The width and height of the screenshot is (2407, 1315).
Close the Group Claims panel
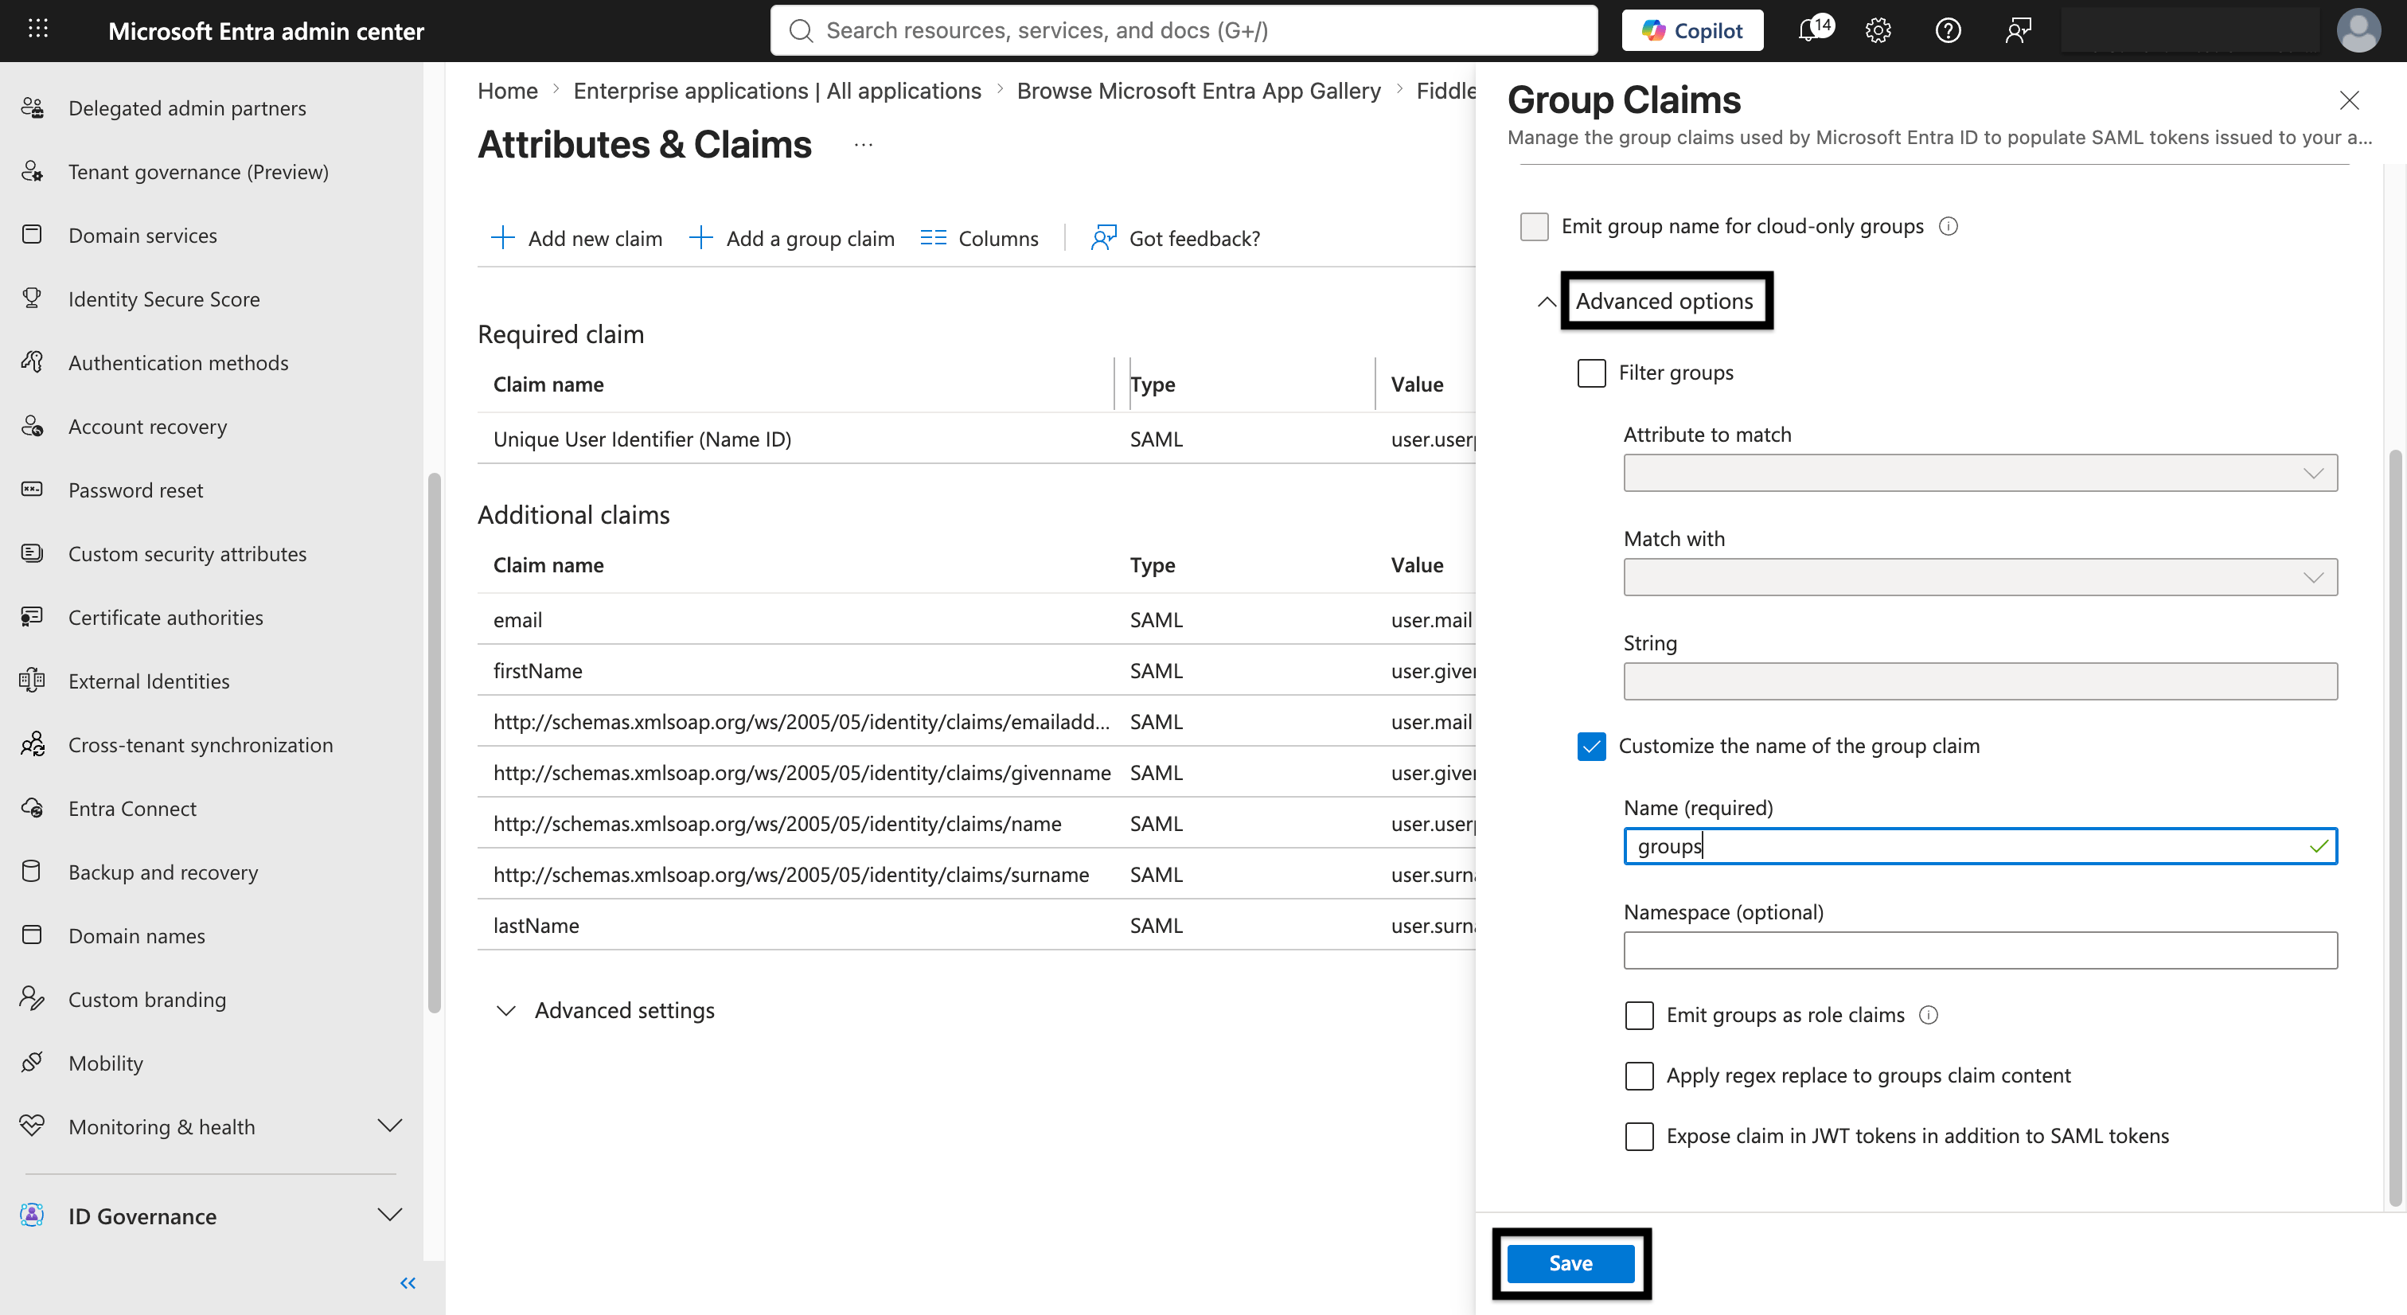[2349, 100]
